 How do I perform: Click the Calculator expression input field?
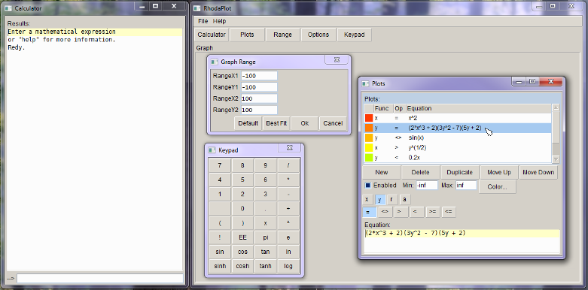[100, 279]
